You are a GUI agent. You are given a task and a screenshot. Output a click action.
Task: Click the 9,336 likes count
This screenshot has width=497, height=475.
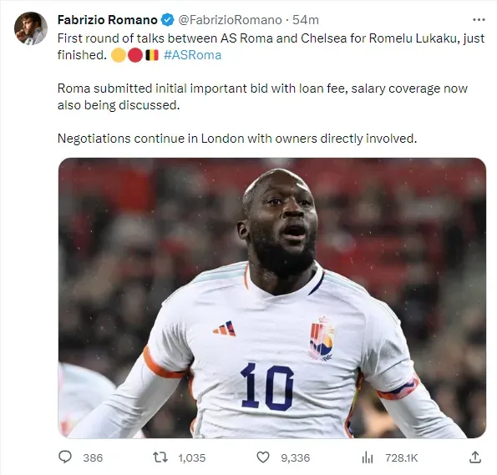(296, 458)
